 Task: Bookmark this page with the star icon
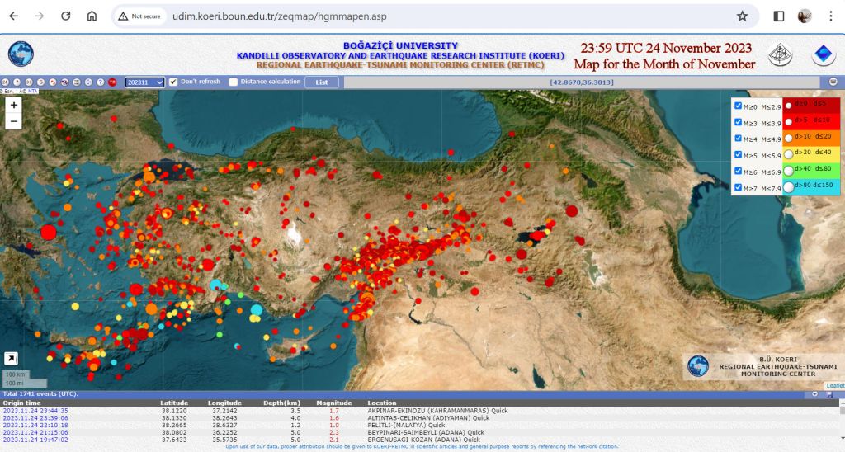tap(742, 16)
